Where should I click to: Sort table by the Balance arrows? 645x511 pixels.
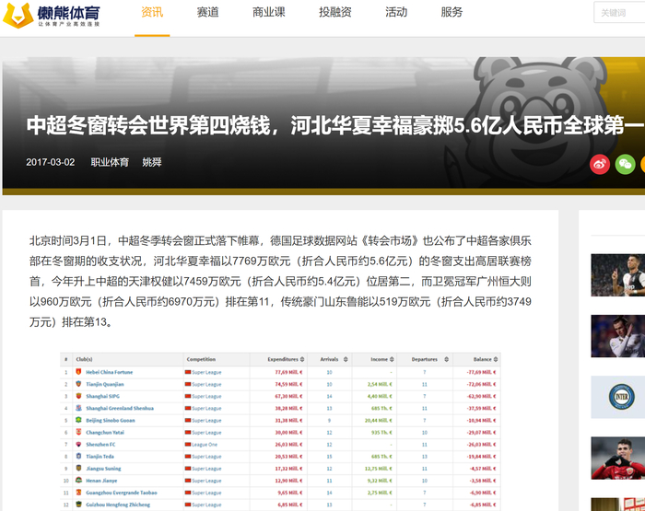[496, 359]
